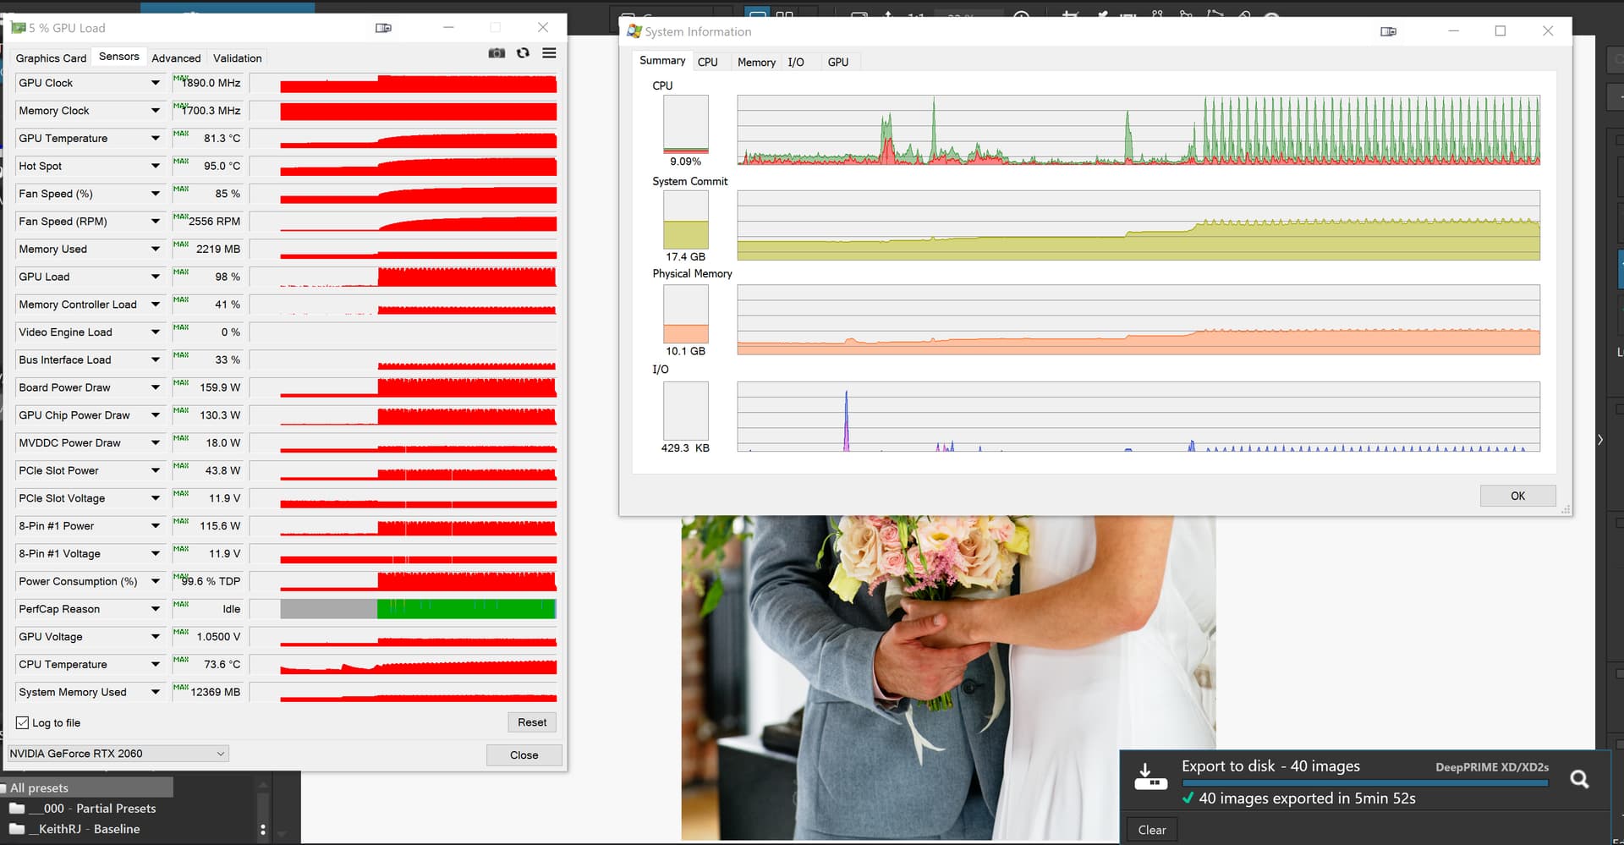Click the export progress bar

coord(1364,783)
